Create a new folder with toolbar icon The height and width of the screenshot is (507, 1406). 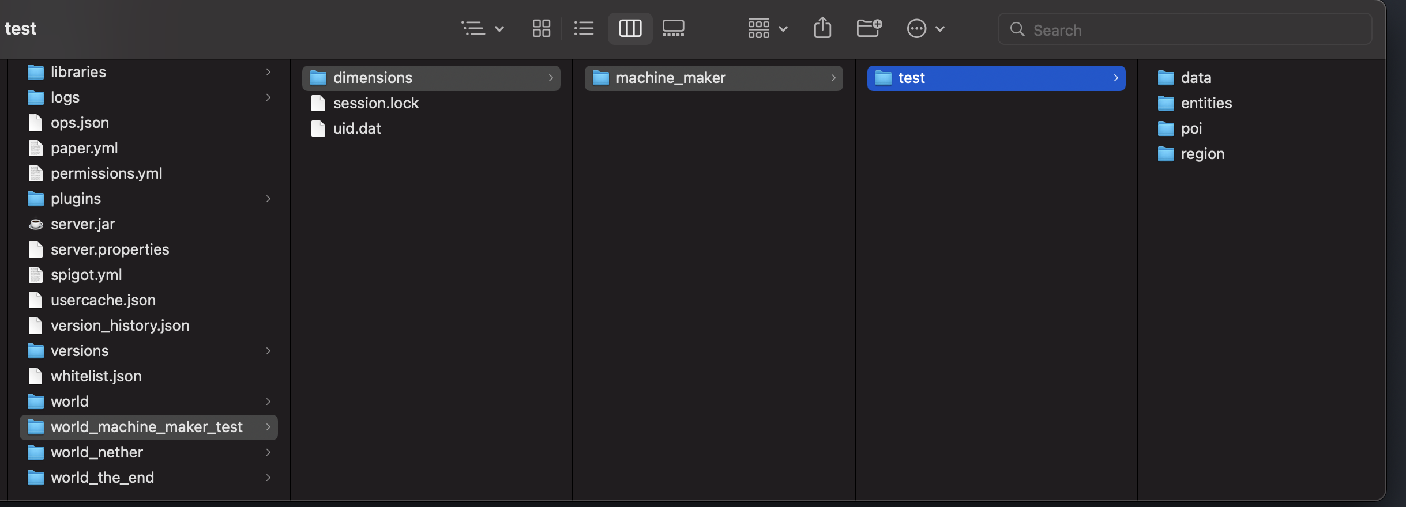[869, 28]
